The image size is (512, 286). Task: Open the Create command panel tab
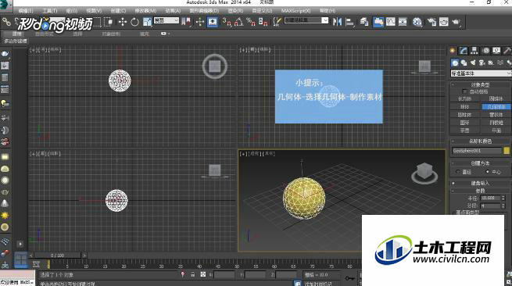[453, 50]
